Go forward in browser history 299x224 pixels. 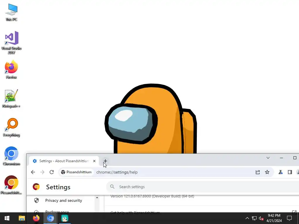pos(42,172)
